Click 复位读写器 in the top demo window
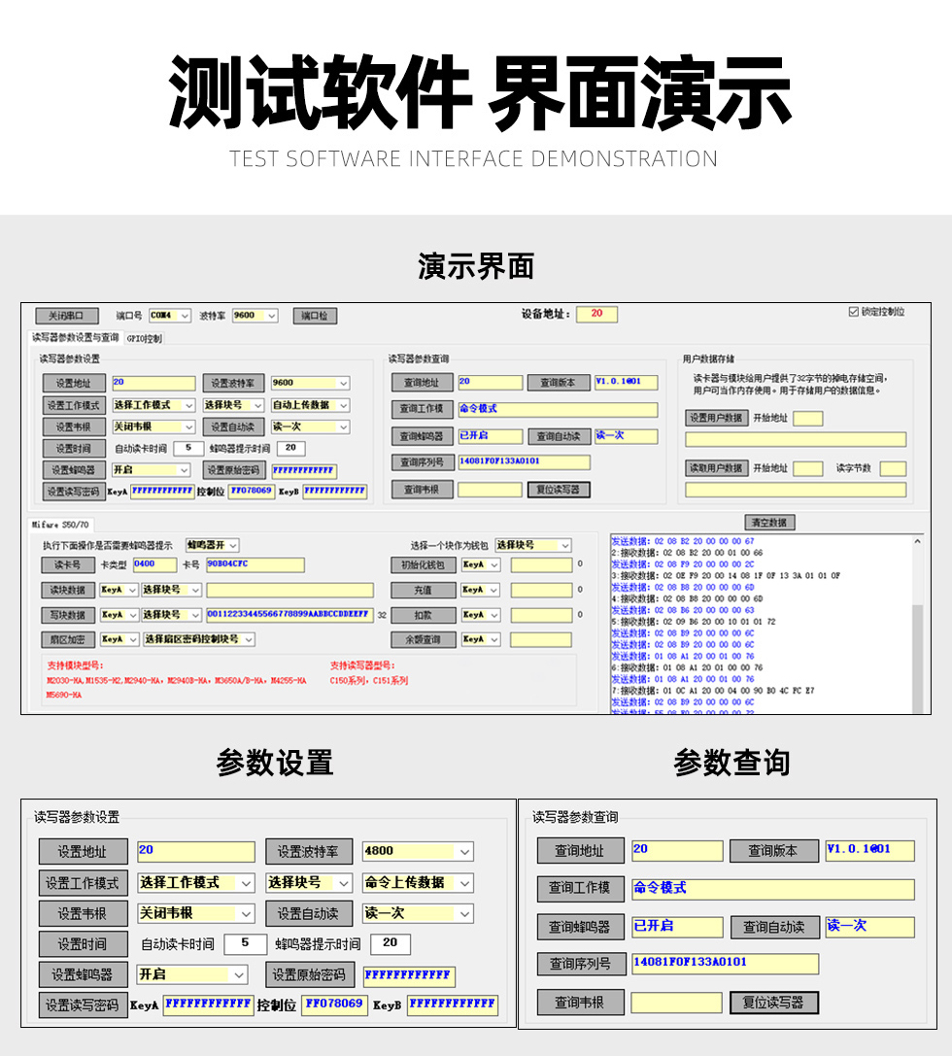 point(559,490)
